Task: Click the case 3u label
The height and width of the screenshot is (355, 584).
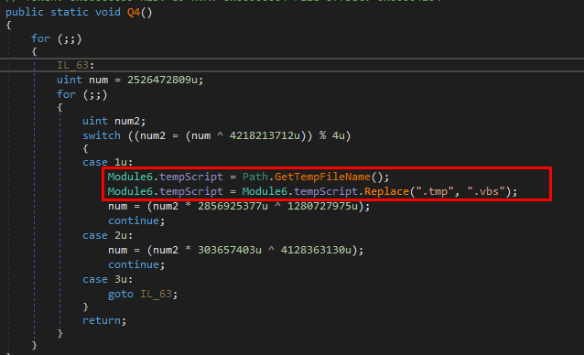Action: pyautogui.click(x=107, y=279)
